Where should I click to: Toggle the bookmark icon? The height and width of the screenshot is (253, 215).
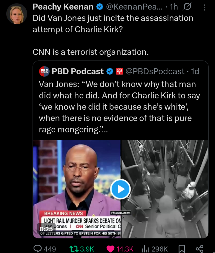(x=182, y=249)
